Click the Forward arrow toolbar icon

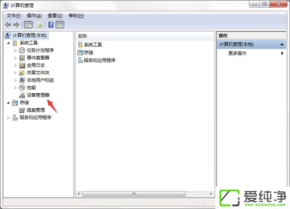coord(16,25)
